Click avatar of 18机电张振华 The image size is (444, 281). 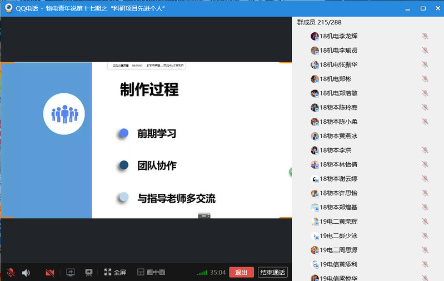315,64
